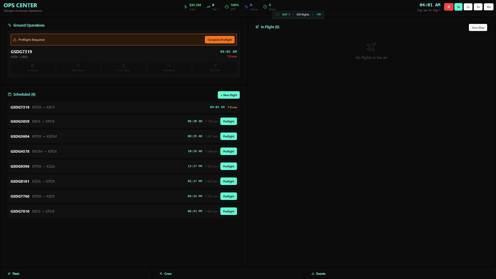Expand the Crew panel
Image resolution: width=496 pixels, height=279 pixels.
(x=167, y=274)
